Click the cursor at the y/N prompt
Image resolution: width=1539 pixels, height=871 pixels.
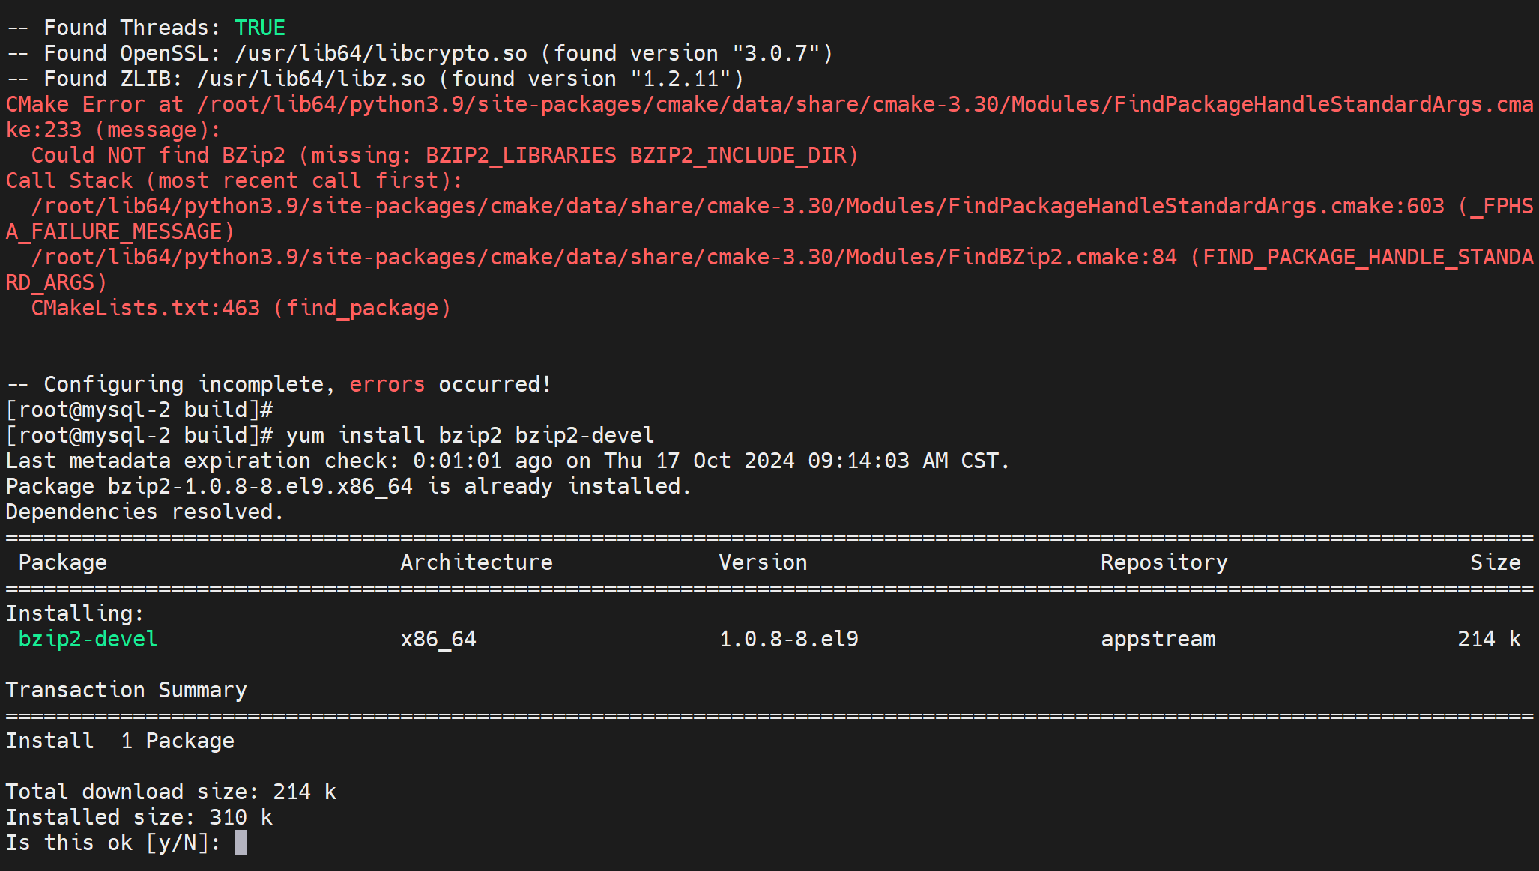click(241, 843)
